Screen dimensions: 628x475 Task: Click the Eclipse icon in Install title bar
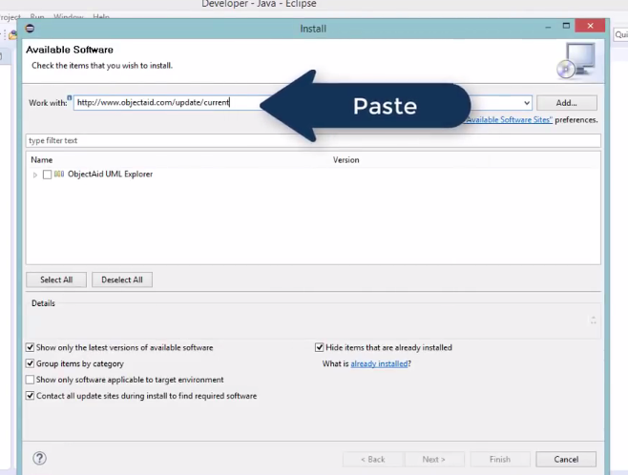point(30,29)
